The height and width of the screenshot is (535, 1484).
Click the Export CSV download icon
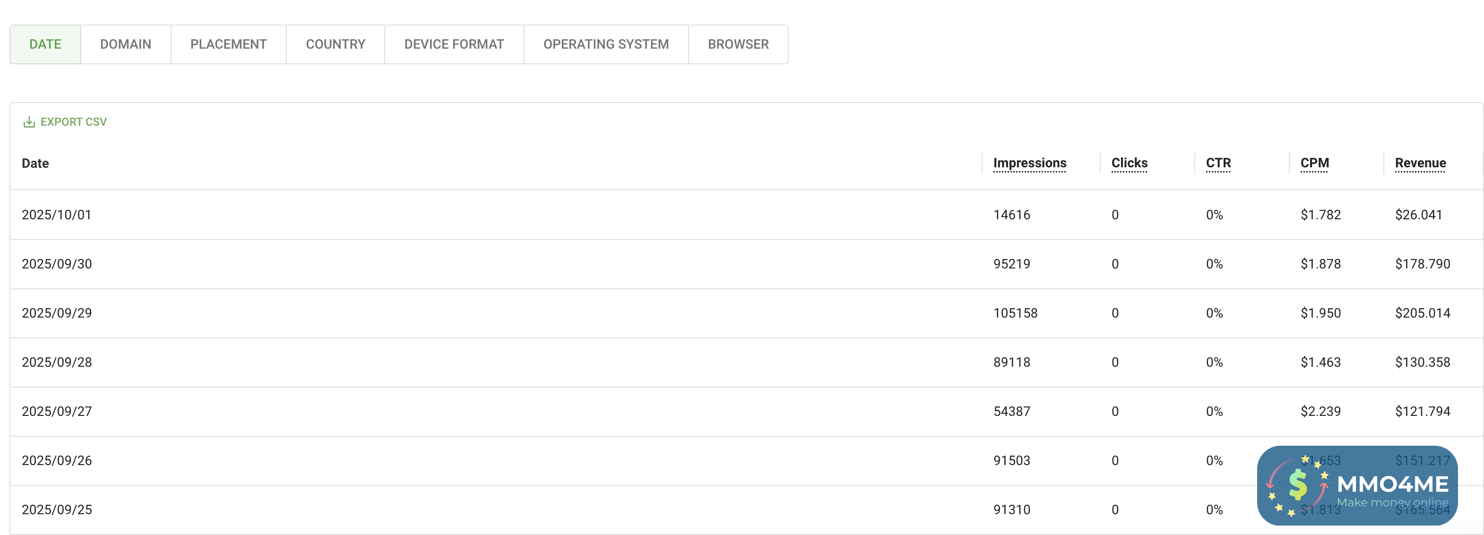(29, 122)
